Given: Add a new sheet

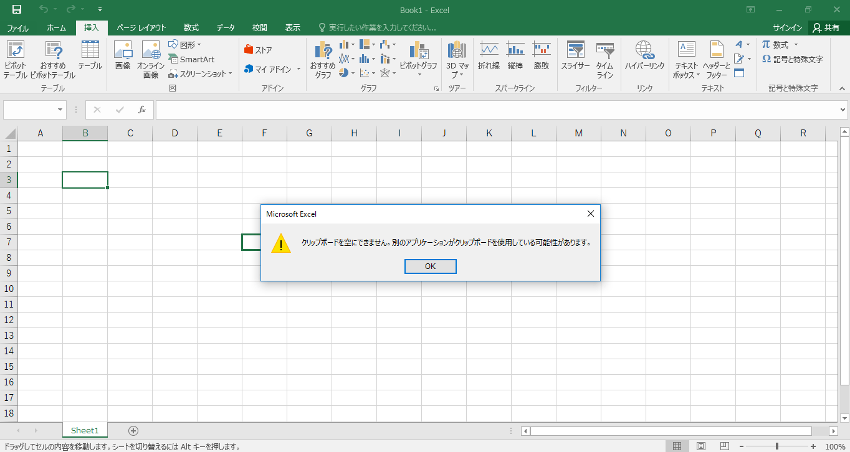Looking at the screenshot, I should click(x=133, y=430).
